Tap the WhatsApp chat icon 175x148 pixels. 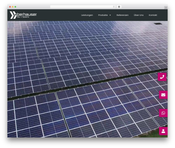(x=163, y=113)
